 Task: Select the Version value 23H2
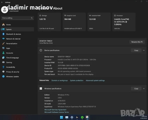pyautogui.click(x=60, y=98)
